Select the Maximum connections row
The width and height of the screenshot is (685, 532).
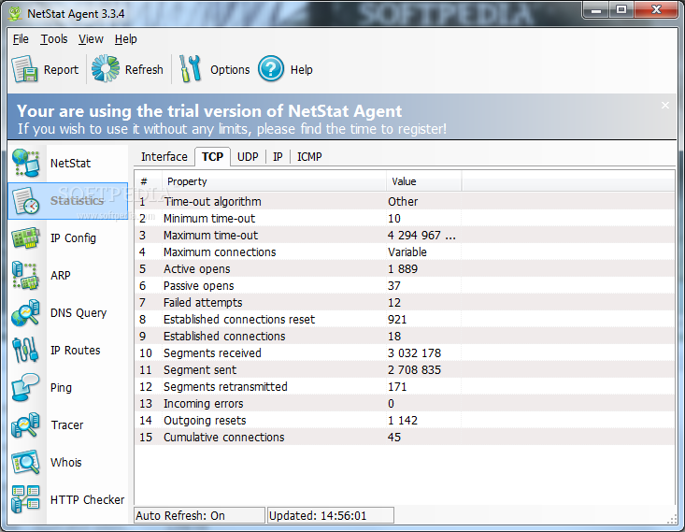pyautogui.click(x=405, y=252)
